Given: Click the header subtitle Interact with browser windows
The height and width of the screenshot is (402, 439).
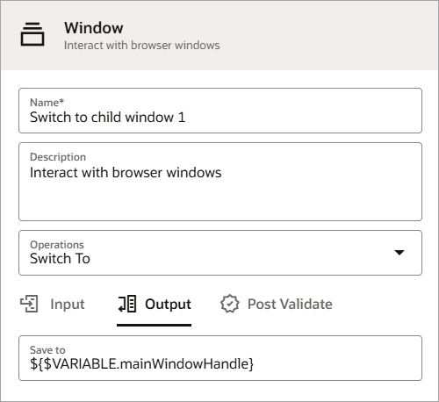Looking at the screenshot, I should pos(142,46).
